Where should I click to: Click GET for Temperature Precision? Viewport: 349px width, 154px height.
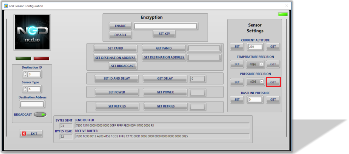tap(273, 64)
